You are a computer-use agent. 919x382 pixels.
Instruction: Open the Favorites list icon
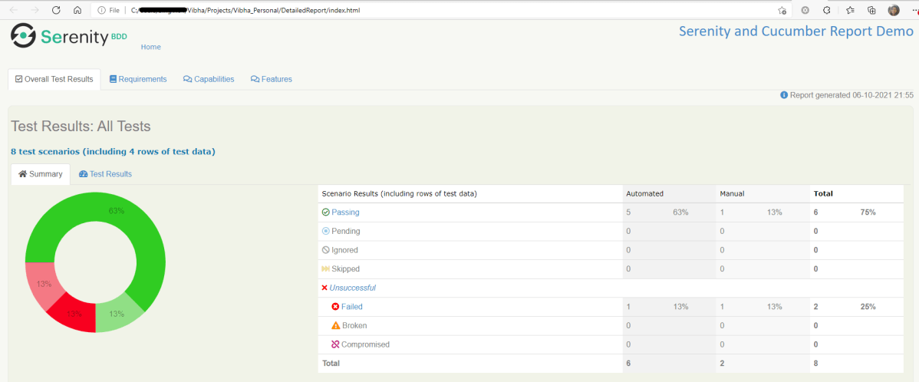(x=850, y=10)
